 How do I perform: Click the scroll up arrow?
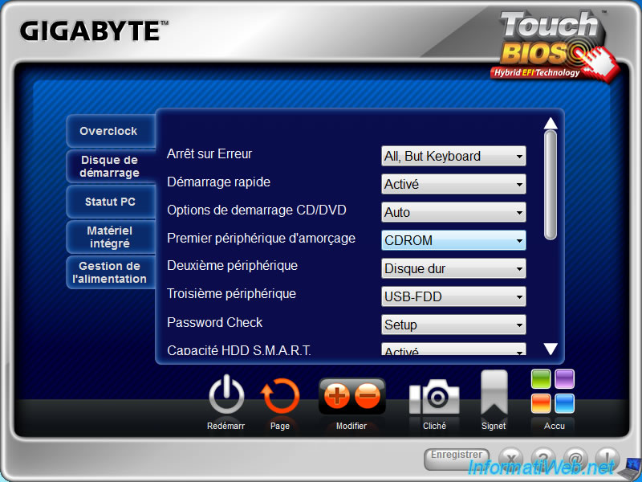(x=551, y=123)
